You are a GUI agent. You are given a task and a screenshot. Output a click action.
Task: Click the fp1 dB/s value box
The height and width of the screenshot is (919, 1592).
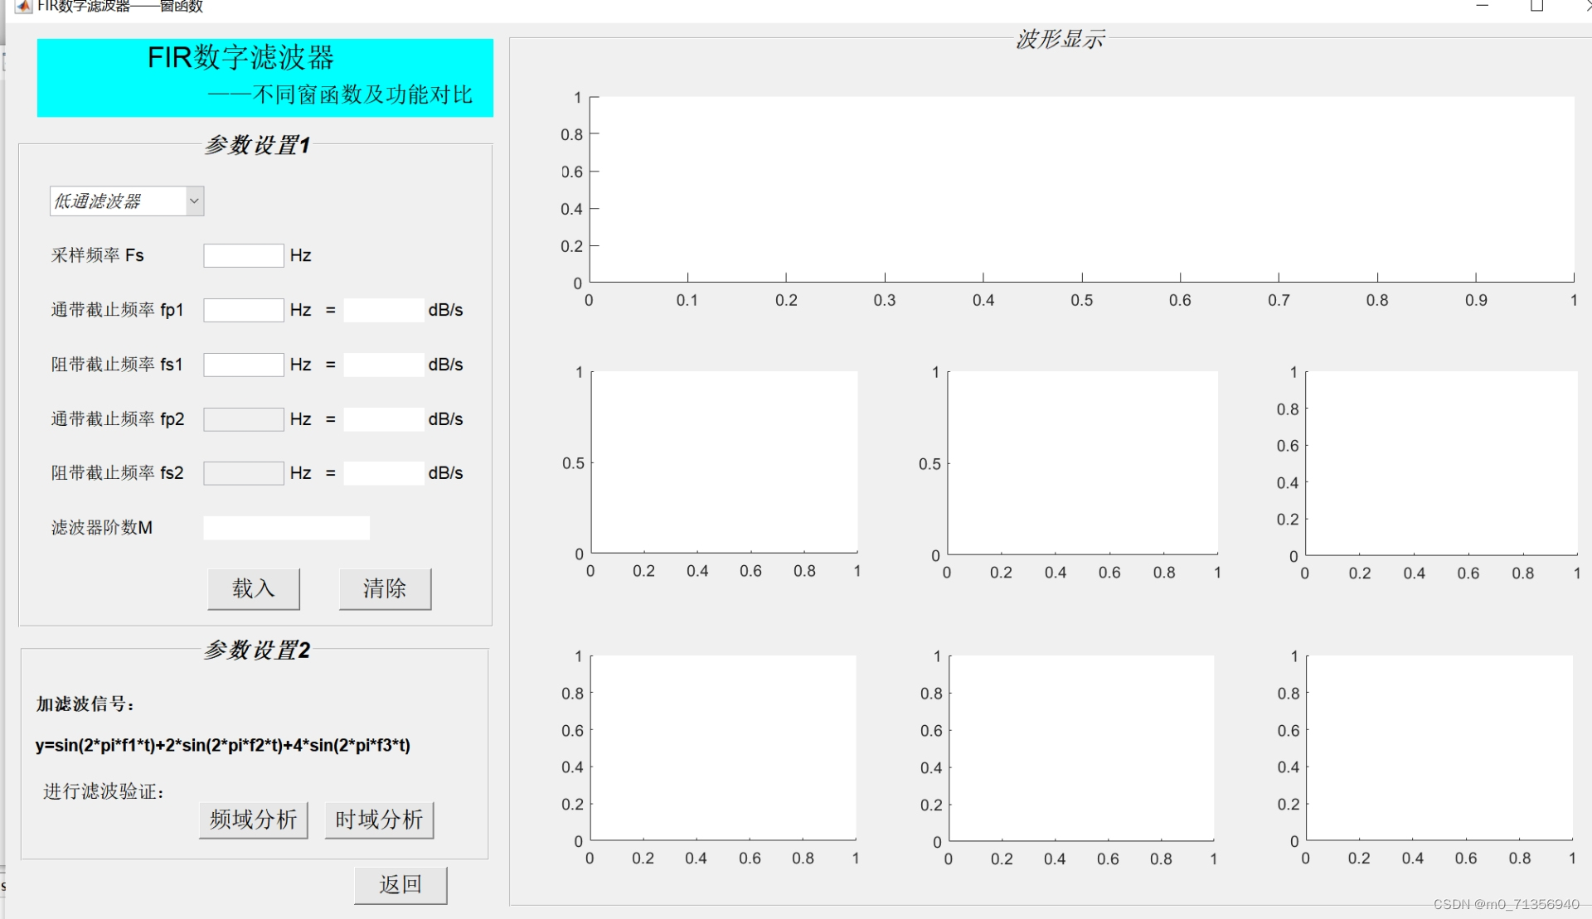tap(383, 310)
